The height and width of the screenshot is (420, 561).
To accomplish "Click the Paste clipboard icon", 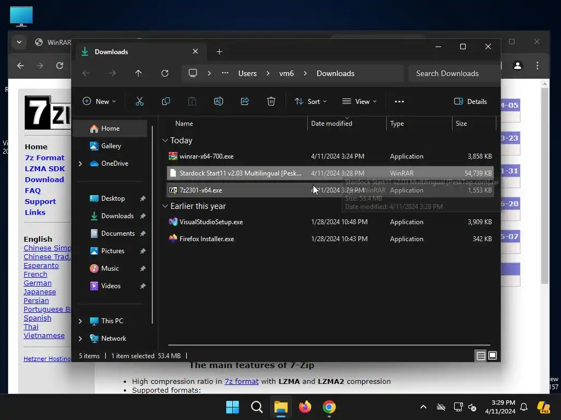I will 192,101.
